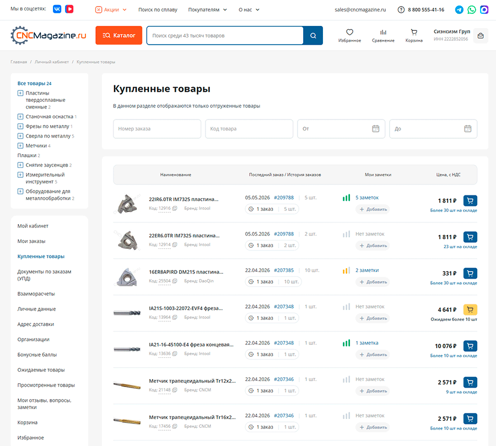The width and height of the screenshot is (496, 446).
Task: Add 16ER8APIRD DM215 to cart
Action: pos(470,273)
